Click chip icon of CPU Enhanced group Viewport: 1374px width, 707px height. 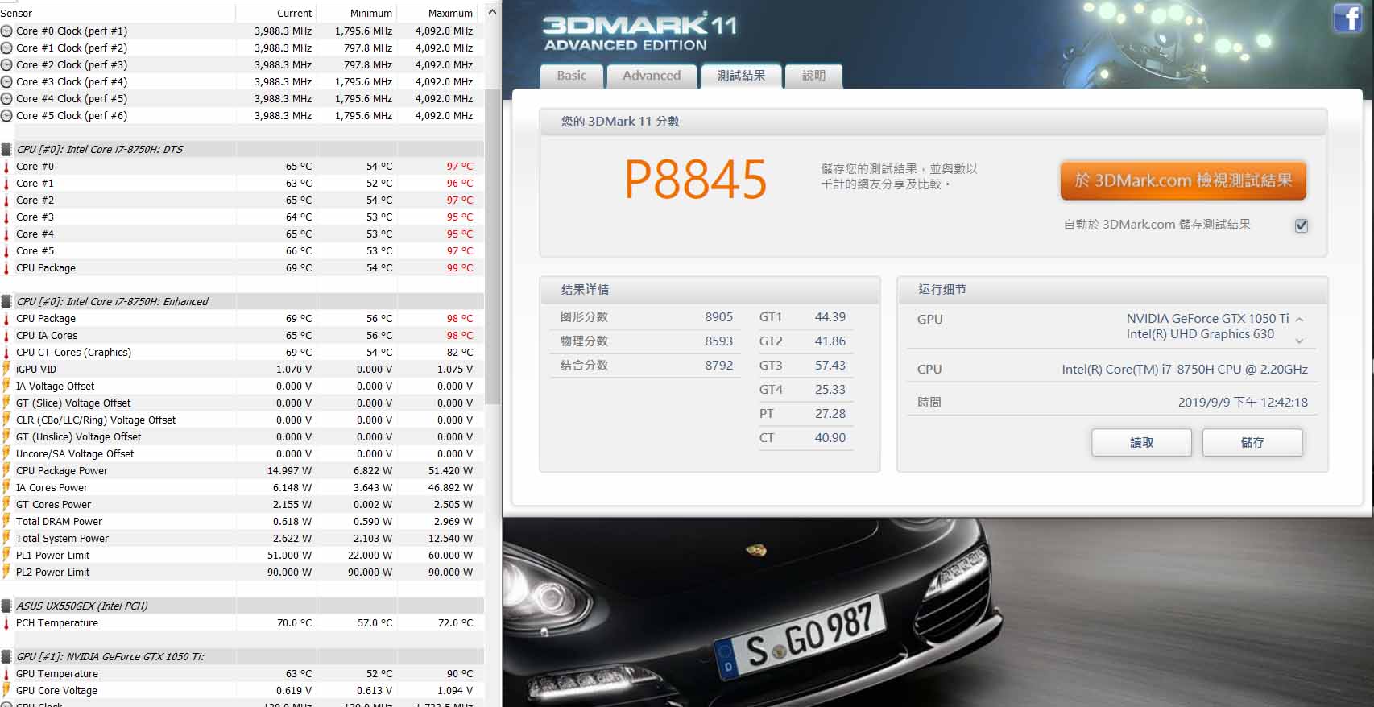tap(6, 302)
